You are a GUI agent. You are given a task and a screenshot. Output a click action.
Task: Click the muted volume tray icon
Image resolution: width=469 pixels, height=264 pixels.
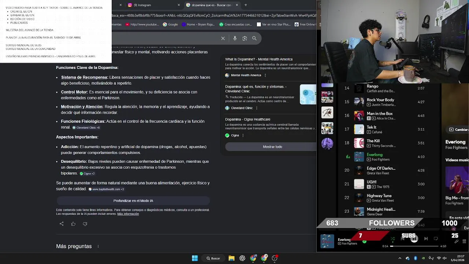click(445, 258)
